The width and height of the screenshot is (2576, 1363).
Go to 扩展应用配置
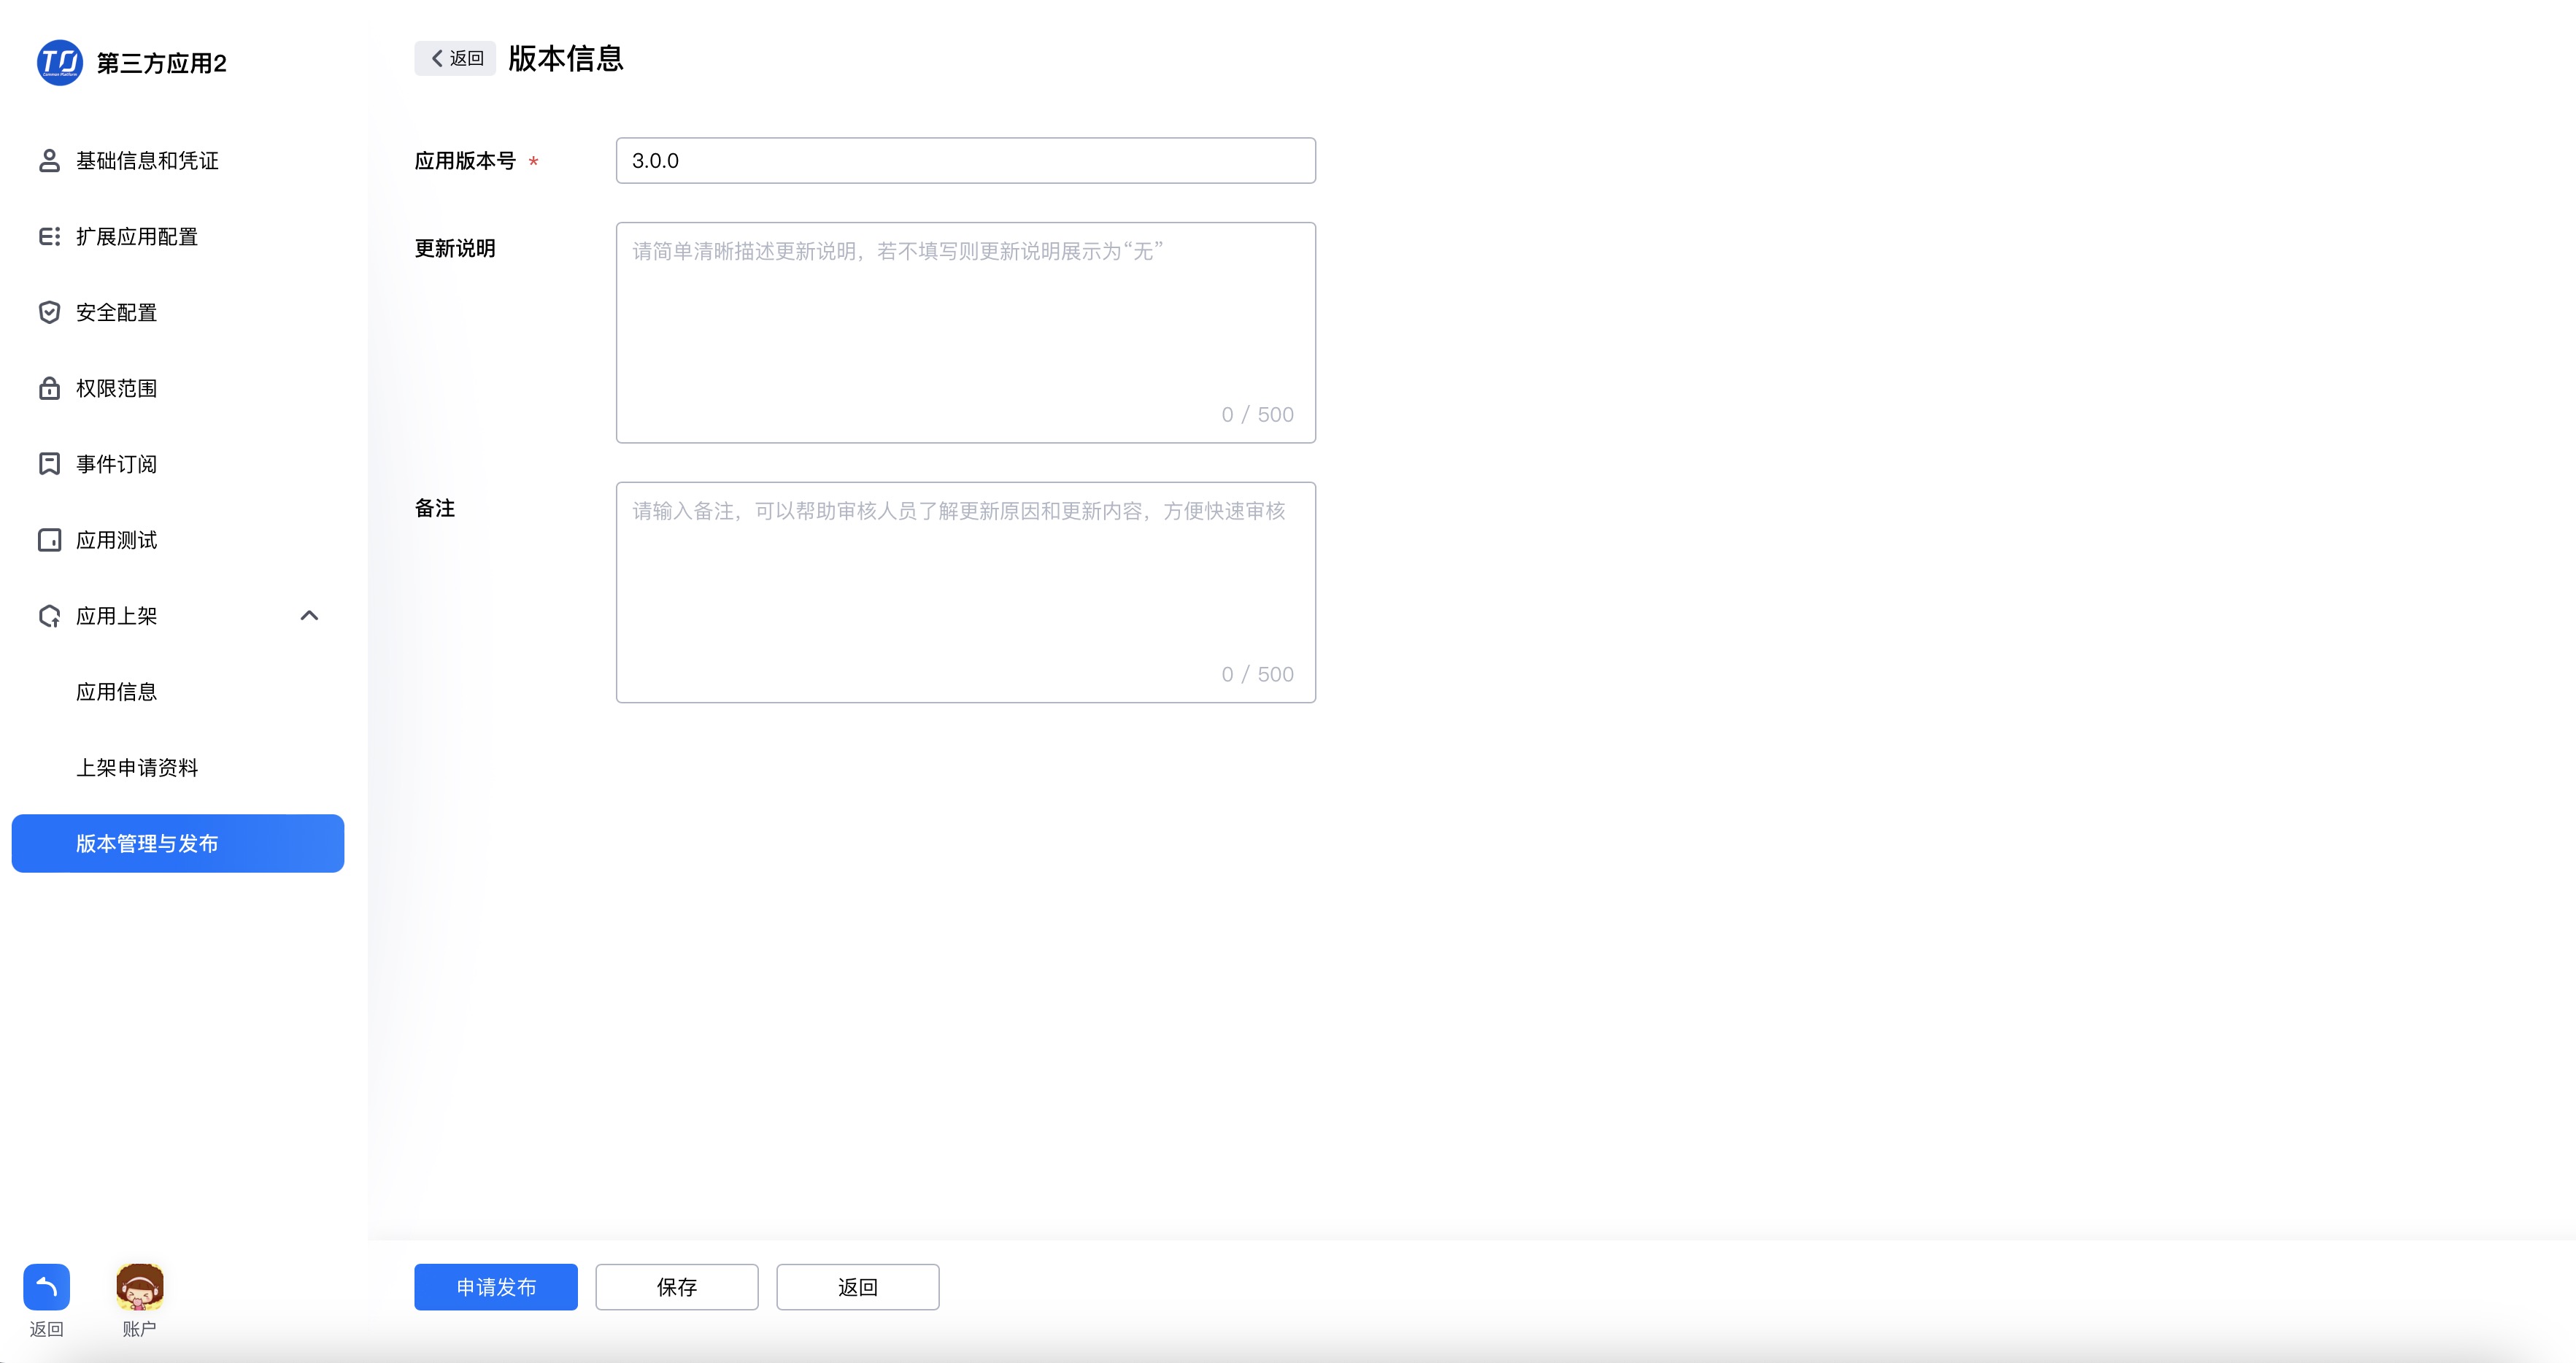tap(178, 237)
